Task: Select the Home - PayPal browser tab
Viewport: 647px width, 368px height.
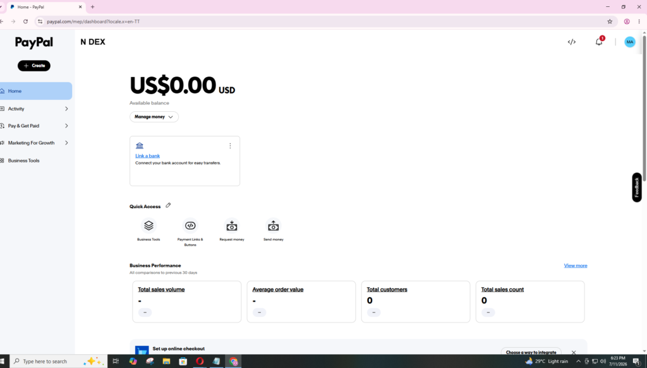Action: [x=45, y=7]
